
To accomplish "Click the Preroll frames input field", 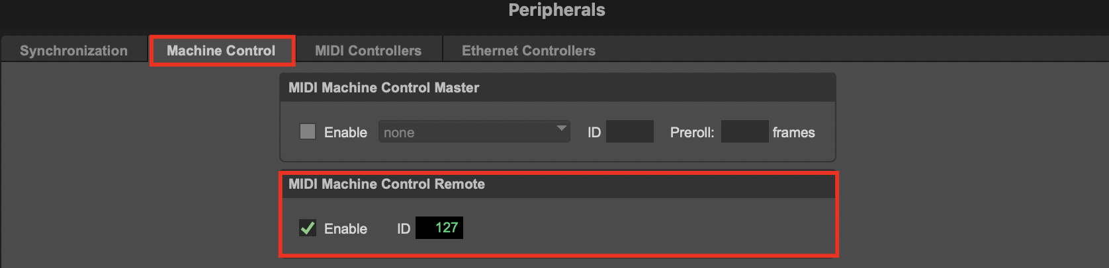I will click(x=744, y=131).
